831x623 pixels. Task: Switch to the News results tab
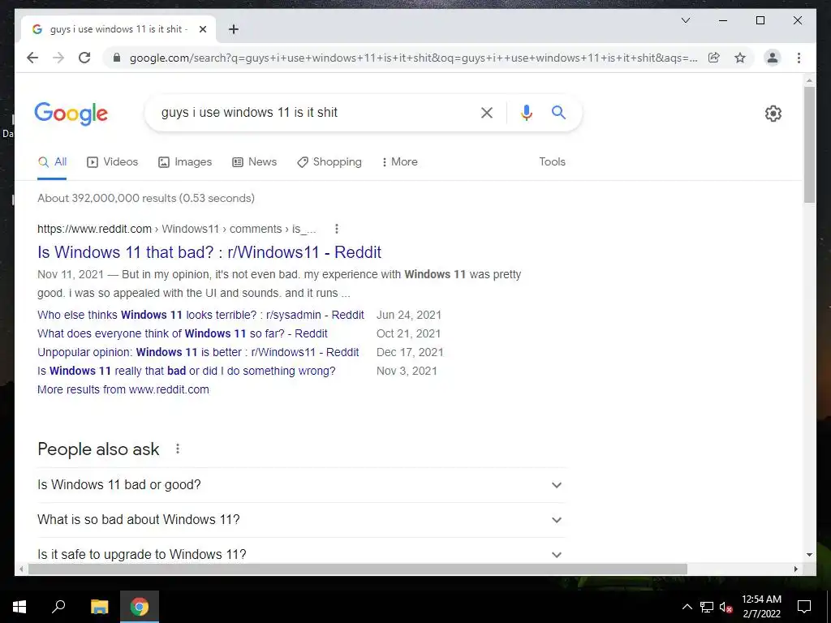click(x=254, y=162)
